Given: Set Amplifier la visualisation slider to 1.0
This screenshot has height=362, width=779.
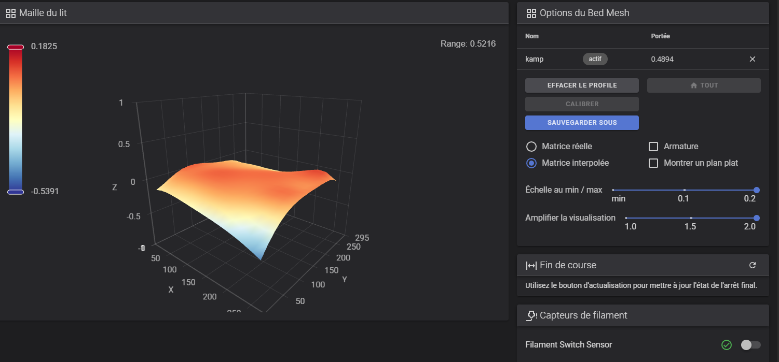Looking at the screenshot, I should click(626, 218).
